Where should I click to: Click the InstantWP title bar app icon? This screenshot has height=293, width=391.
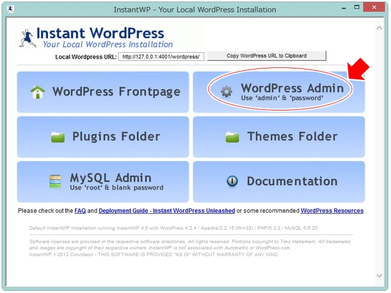click(x=10, y=9)
